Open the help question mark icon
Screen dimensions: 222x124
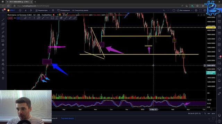click(x=219, y=121)
